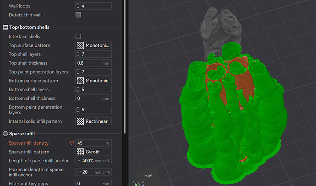Click the settings panel vertical scrollbar
Viewport: 316px width, 186px height.
point(125,66)
